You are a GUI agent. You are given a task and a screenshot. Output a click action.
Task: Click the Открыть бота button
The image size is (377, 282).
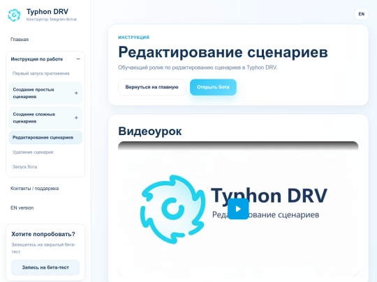[x=213, y=87]
